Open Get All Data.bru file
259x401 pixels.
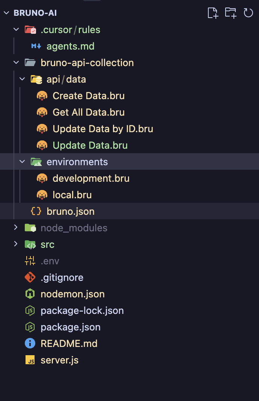point(89,112)
